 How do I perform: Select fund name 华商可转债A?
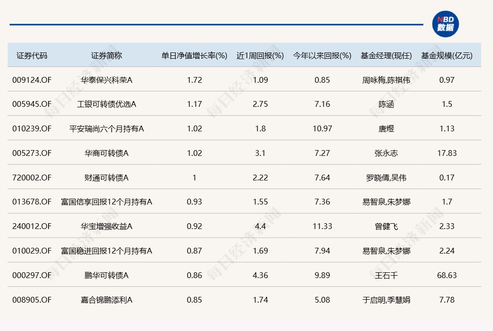[106, 153]
